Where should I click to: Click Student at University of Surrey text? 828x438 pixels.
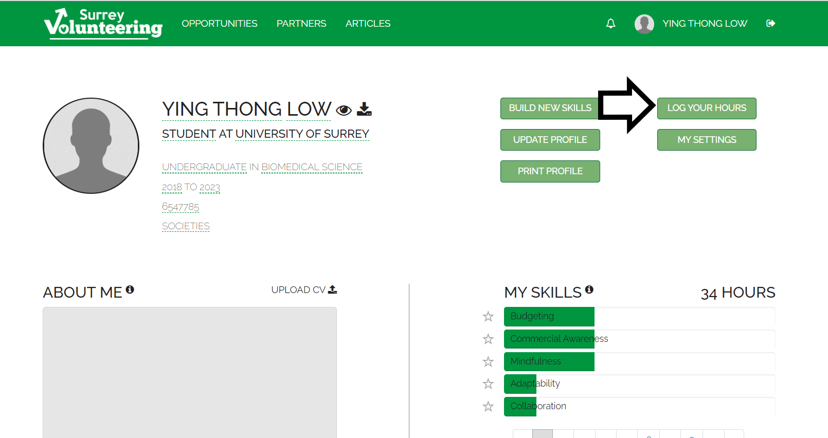click(x=265, y=134)
